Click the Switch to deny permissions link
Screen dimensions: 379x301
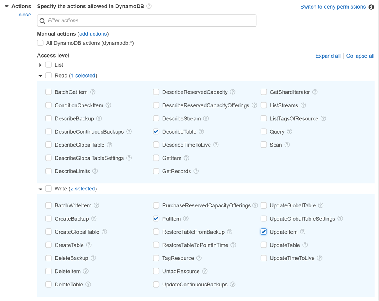[x=333, y=7]
